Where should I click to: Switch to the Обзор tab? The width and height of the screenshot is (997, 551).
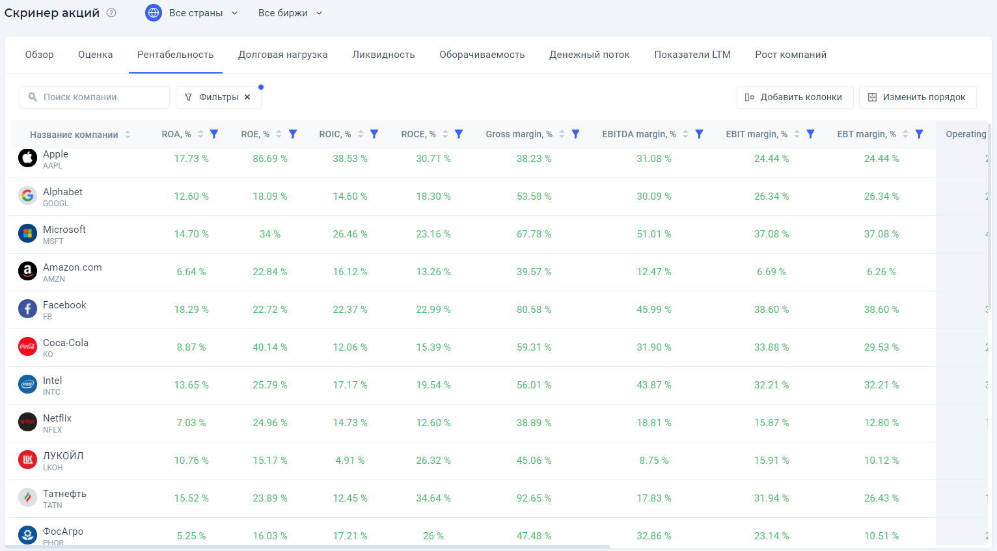[x=39, y=55]
